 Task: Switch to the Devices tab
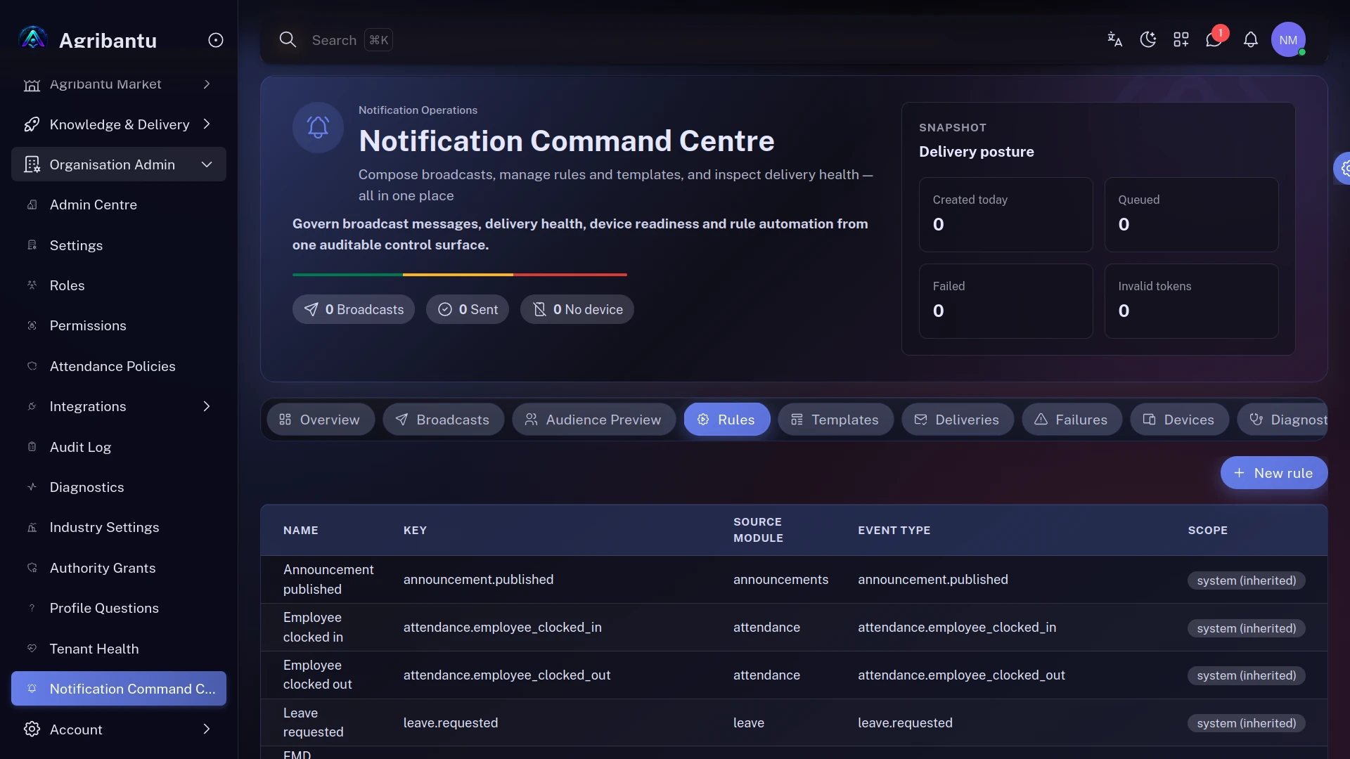(x=1180, y=420)
